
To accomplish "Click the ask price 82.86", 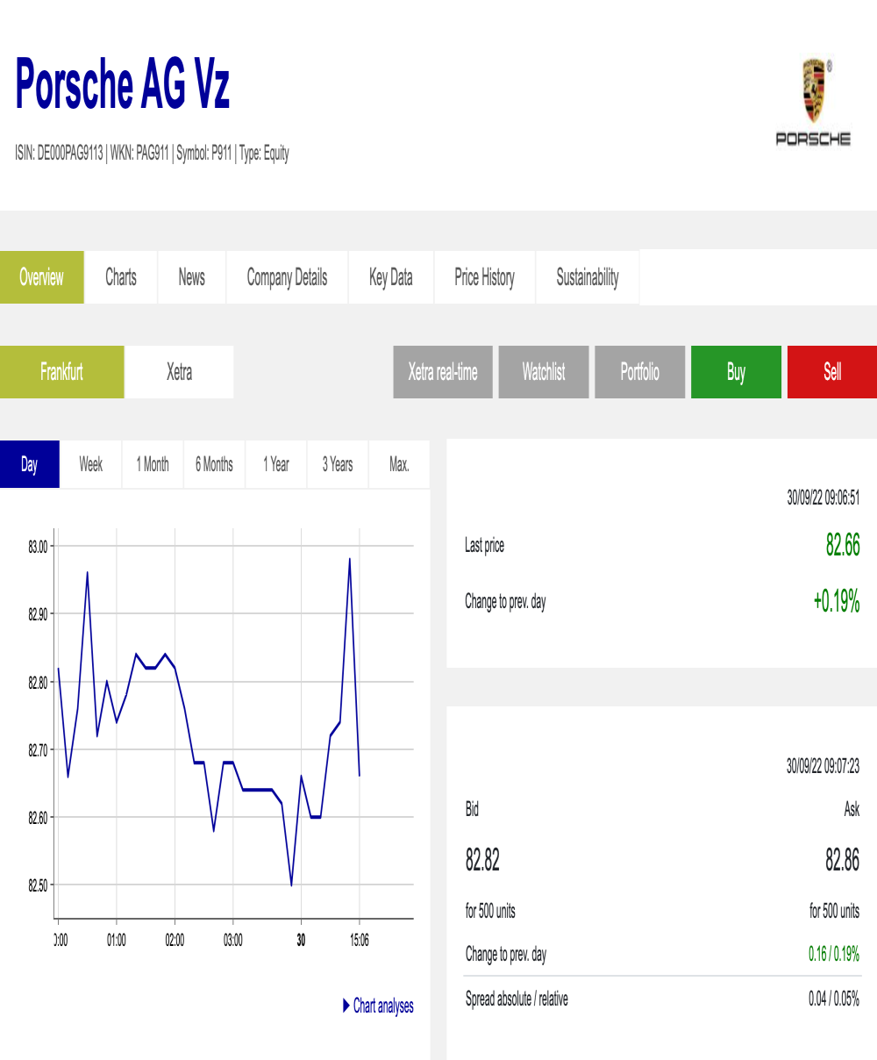I will click(842, 860).
